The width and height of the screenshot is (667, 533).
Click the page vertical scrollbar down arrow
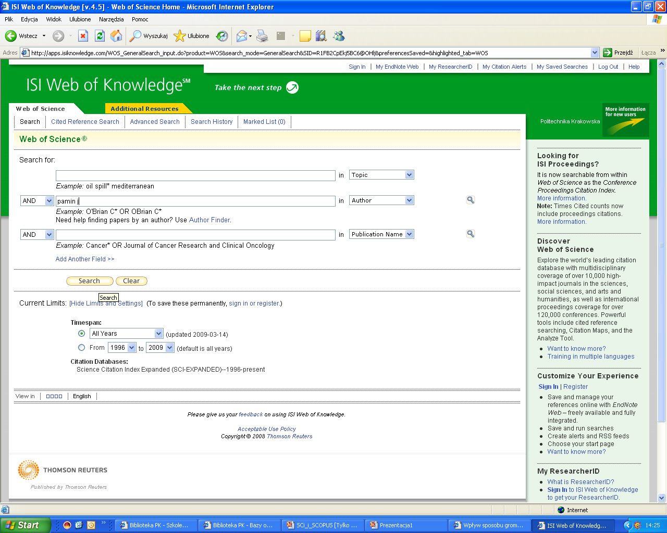pos(662,498)
